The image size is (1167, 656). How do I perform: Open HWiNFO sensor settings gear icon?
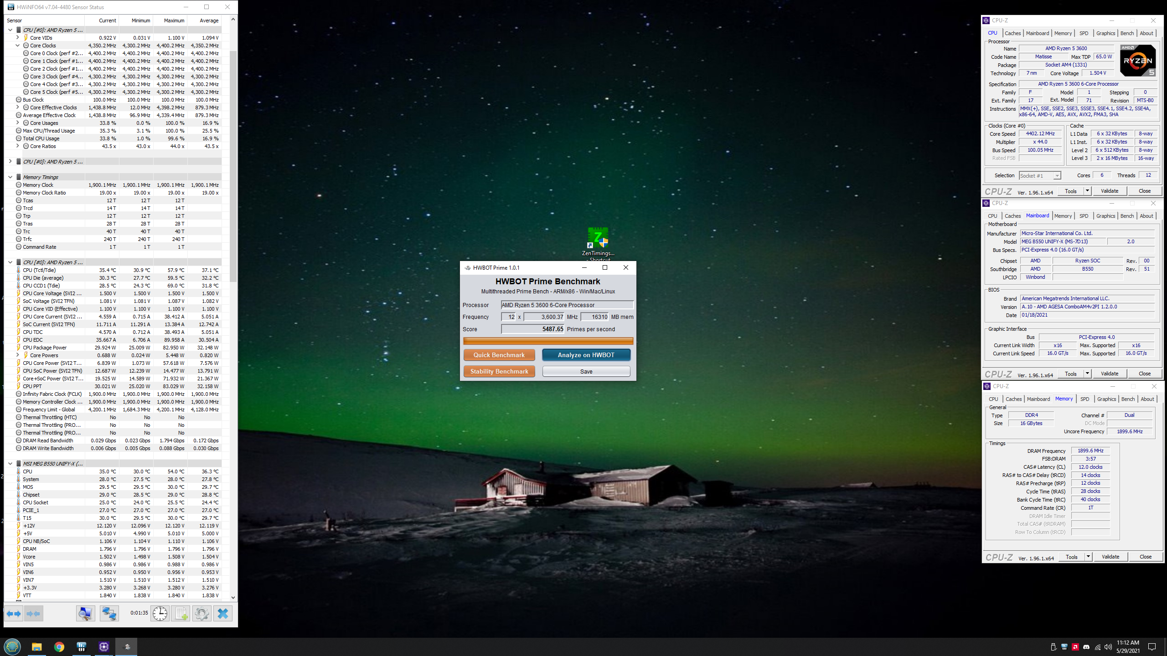[201, 614]
